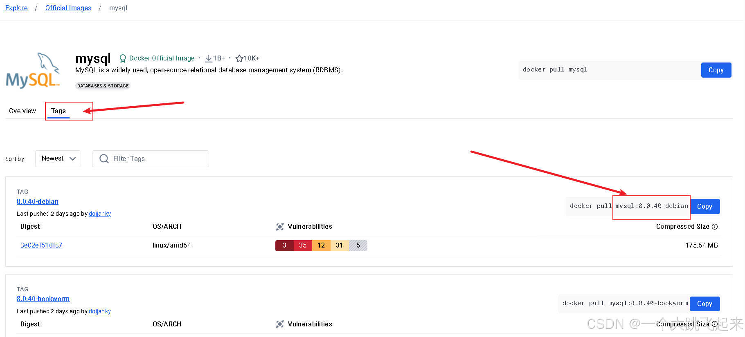This screenshot has width=745, height=337.
Task: Click the download count icon
Action: (209, 58)
